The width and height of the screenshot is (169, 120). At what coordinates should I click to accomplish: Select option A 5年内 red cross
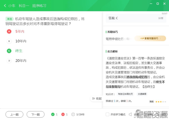pyautogui.click(x=9, y=31)
